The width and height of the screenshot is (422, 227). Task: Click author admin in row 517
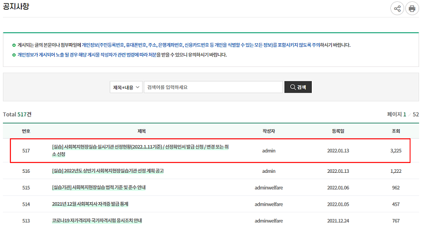[269, 151]
